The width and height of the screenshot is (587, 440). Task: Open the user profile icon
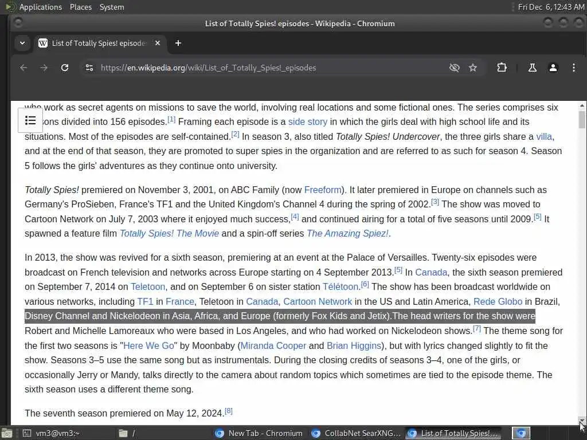[553, 68]
